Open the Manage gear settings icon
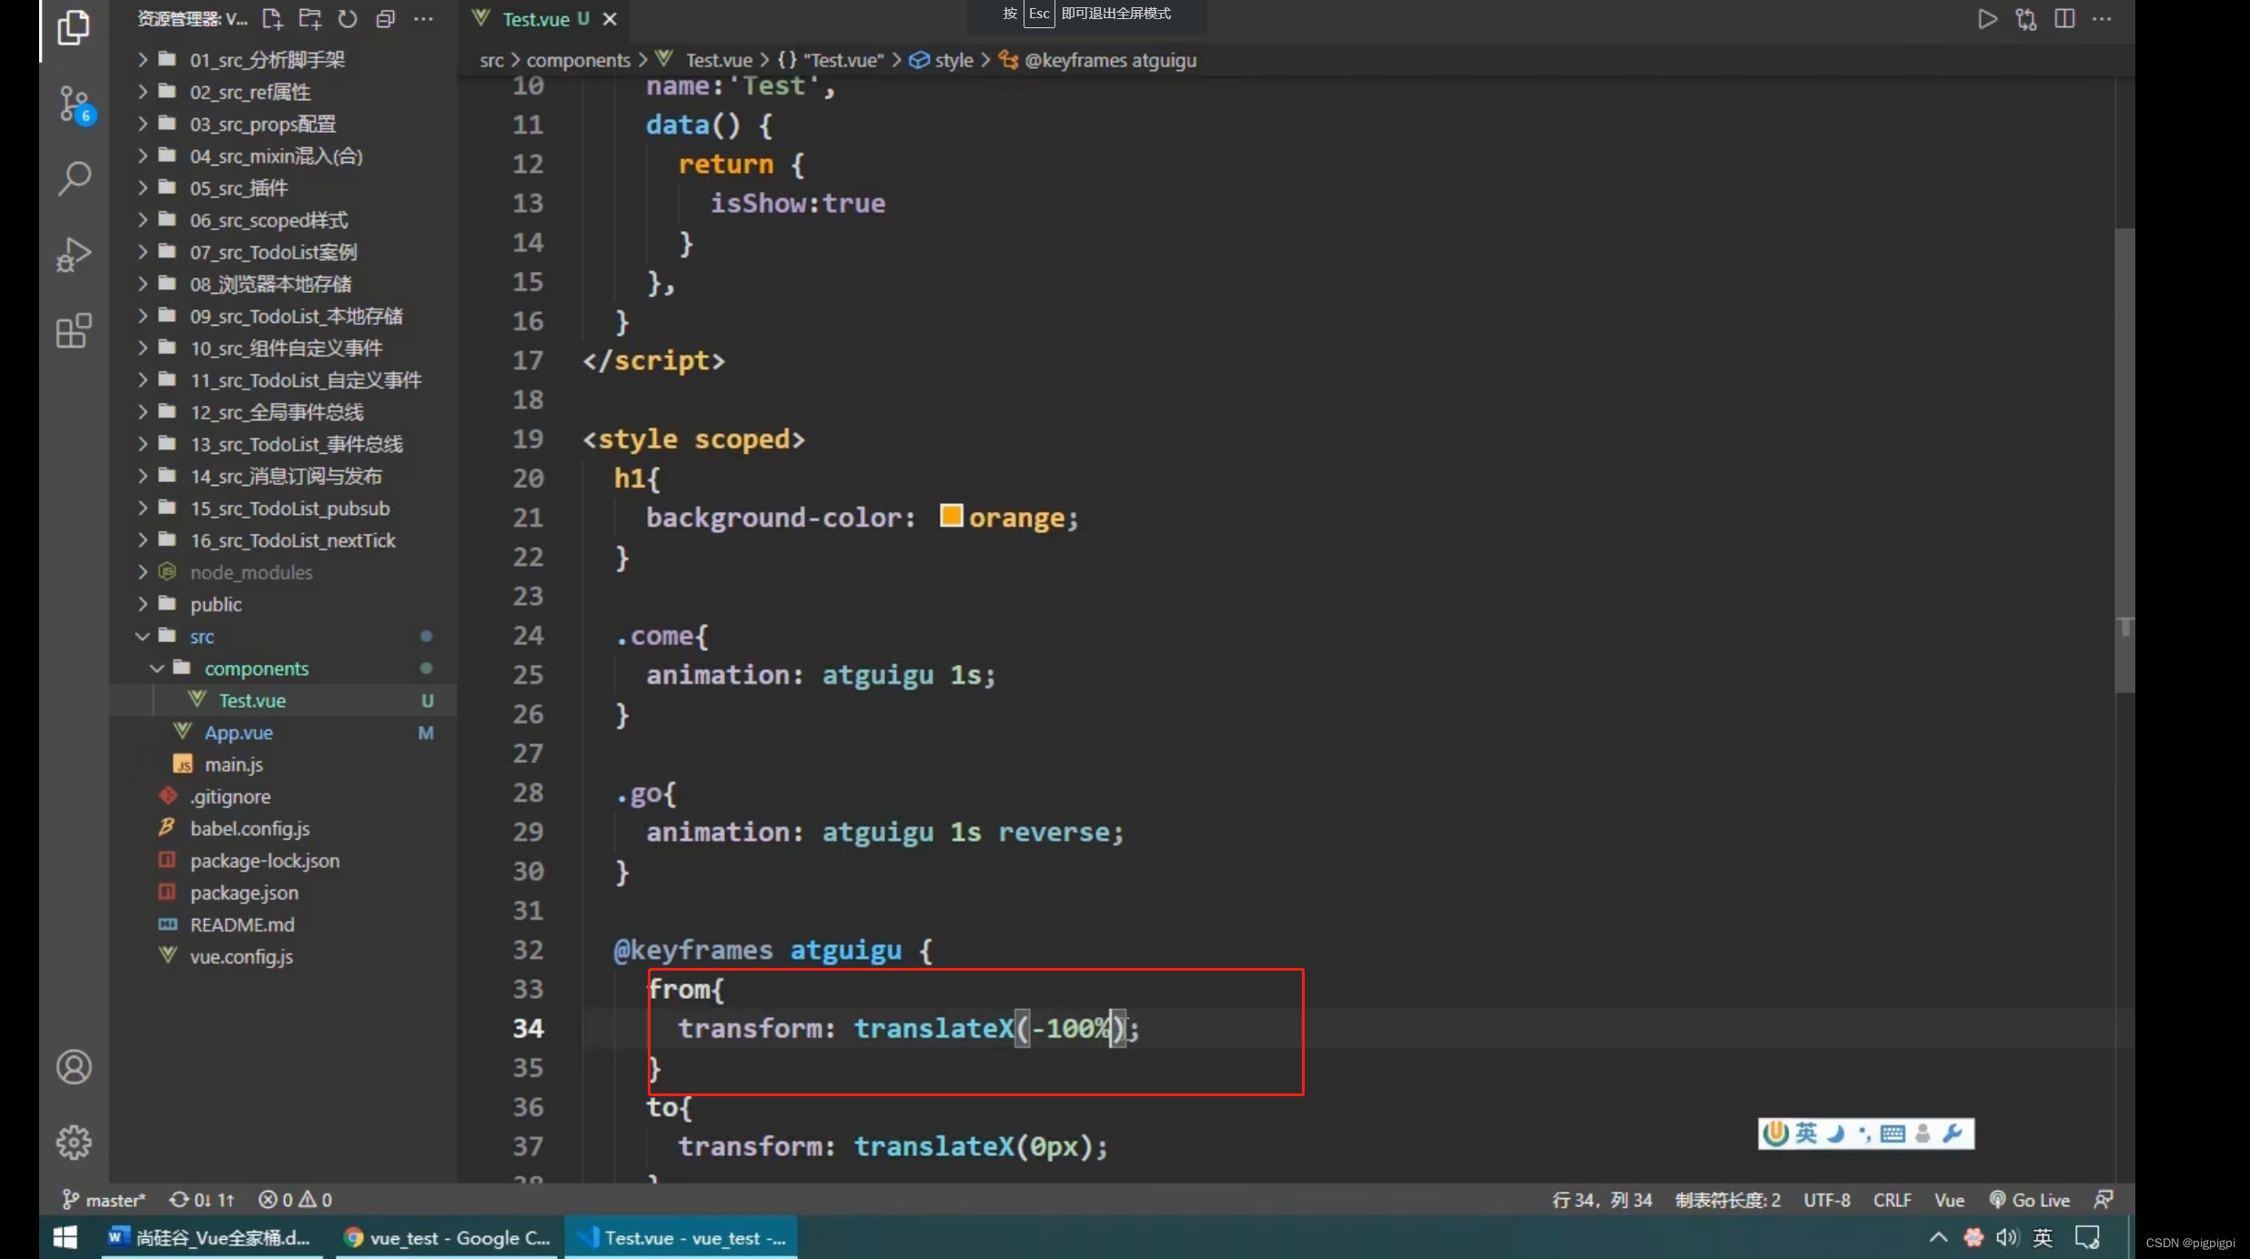The image size is (2250, 1259). 74,1143
